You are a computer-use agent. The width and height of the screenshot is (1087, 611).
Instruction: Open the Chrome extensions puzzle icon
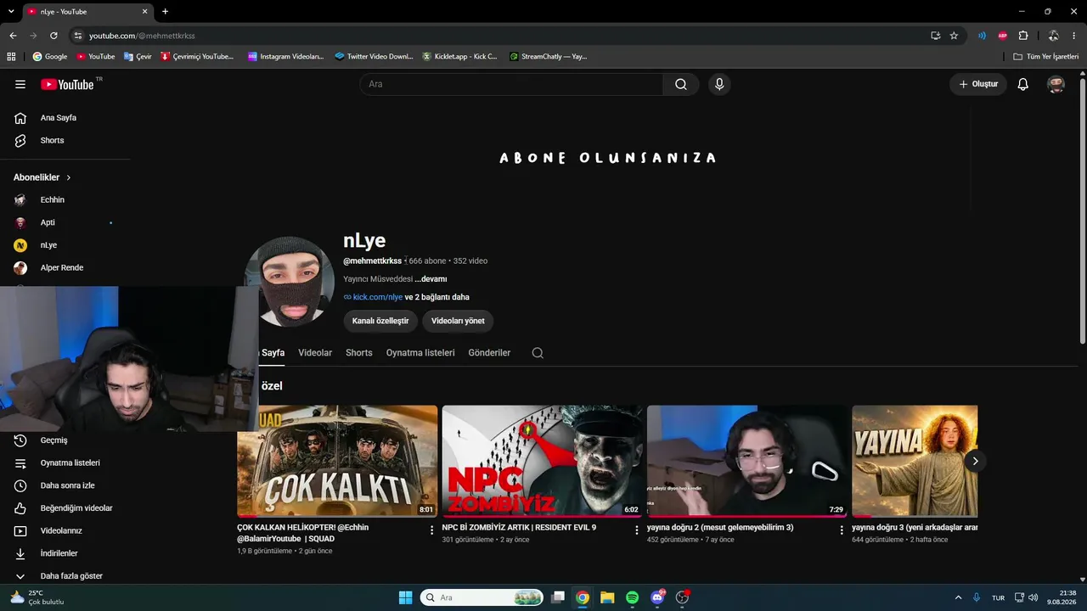(1023, 36)
